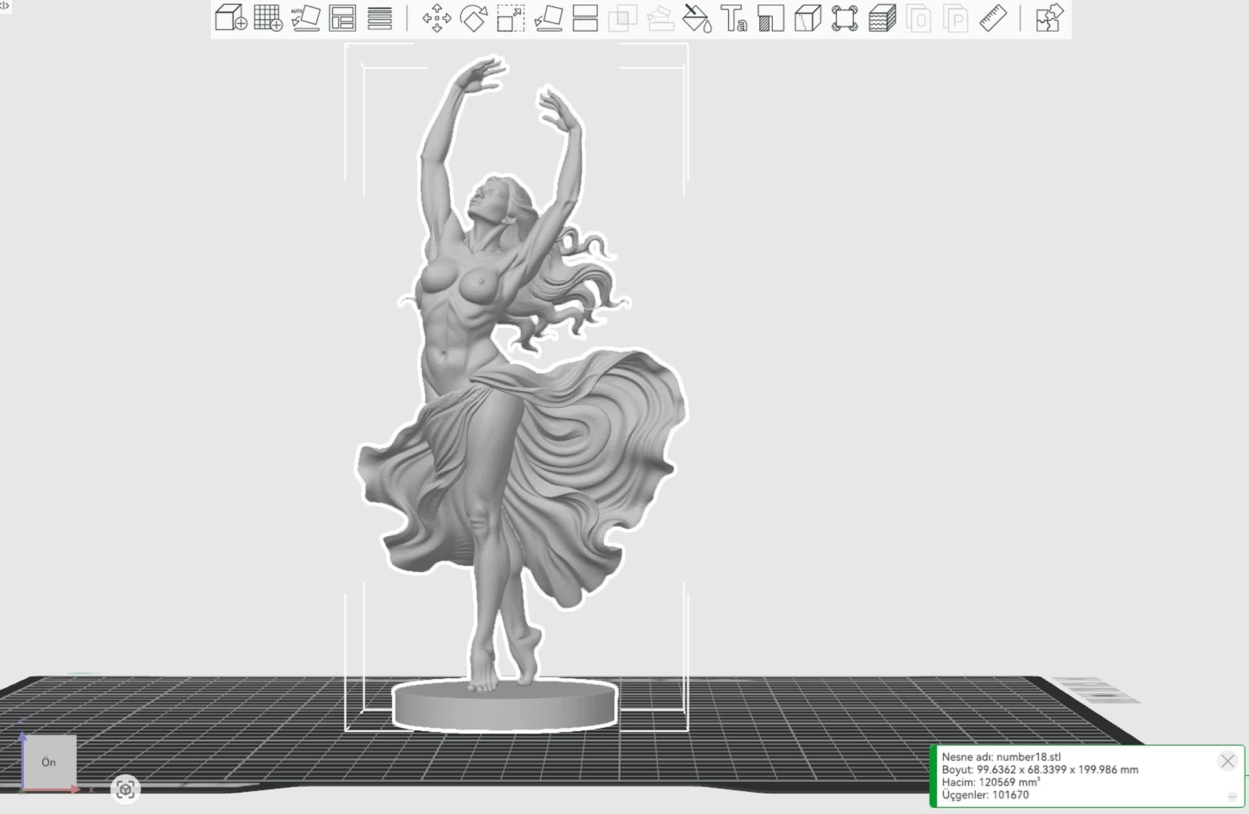Open the Cut tool
The height and width of the screenshot is (814, 1249).
point(585,18)
